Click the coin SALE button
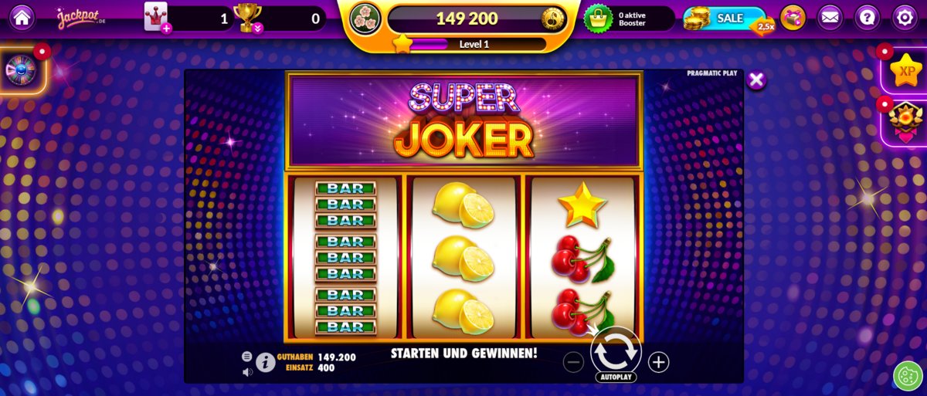Viewport: 927px width, 396px height. click(726, 19)
